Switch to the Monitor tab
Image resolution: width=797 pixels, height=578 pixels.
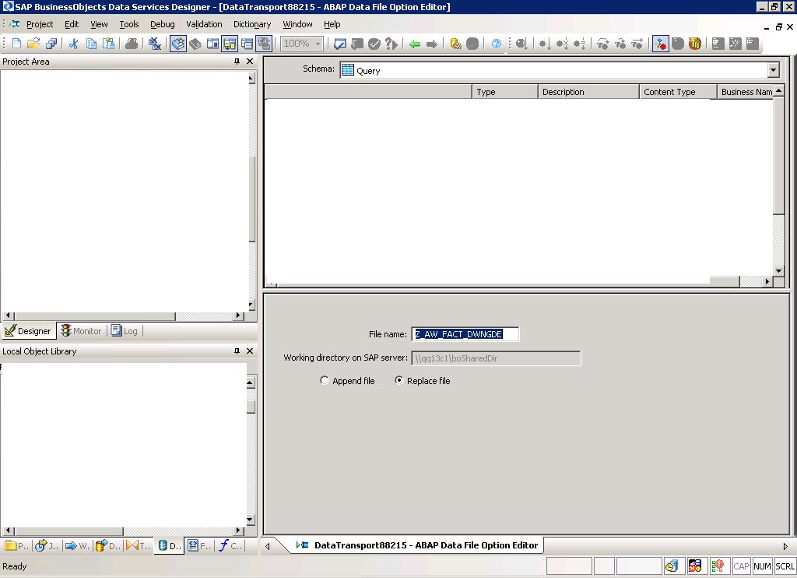click(81, 331)
